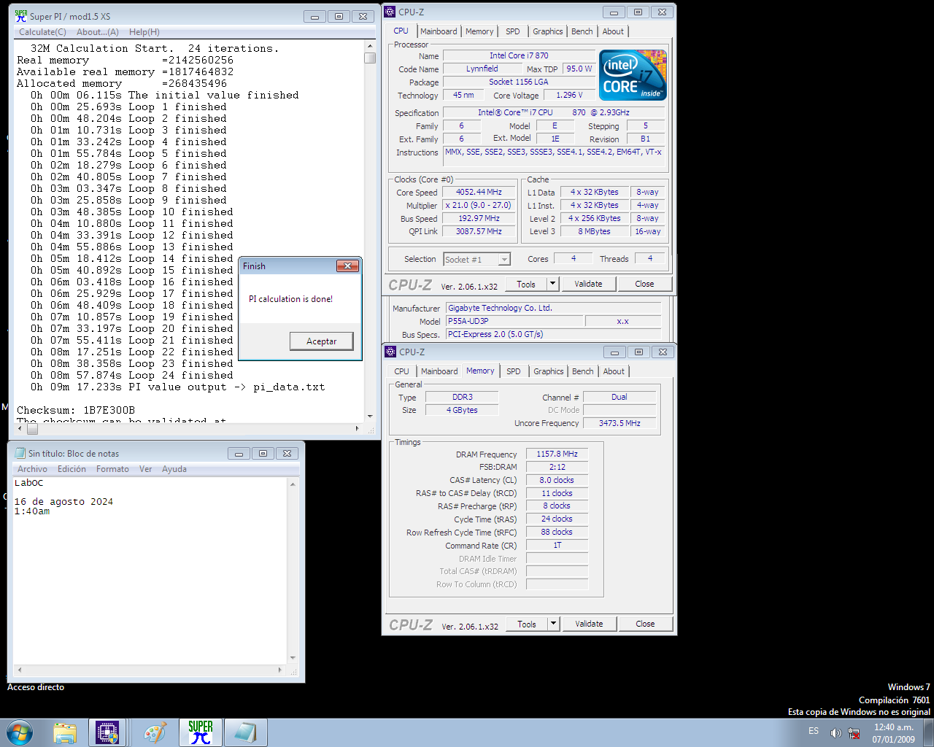This screenshot has width=934, height=747.
Task: Open the Socket #1 selection dropdown
Action: (503, 260)
